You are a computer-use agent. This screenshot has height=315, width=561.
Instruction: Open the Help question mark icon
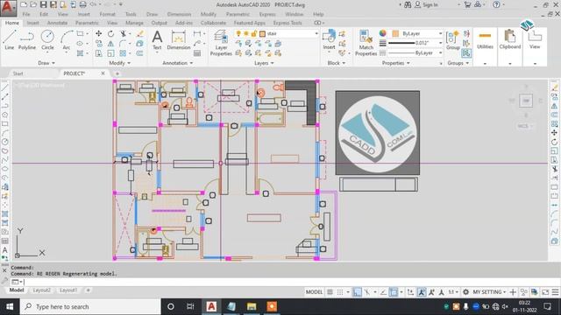496,4
